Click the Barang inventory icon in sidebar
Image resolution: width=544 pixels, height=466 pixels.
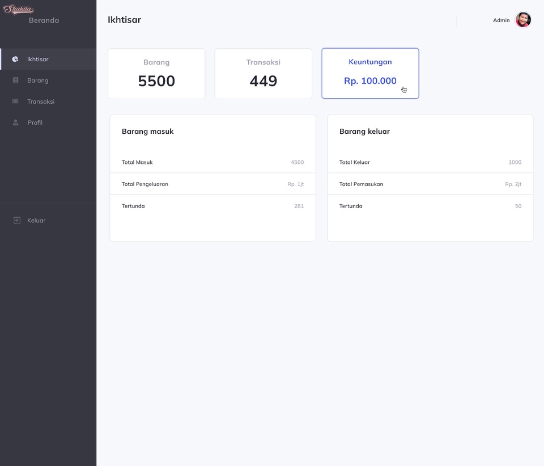tap(15, 80)
